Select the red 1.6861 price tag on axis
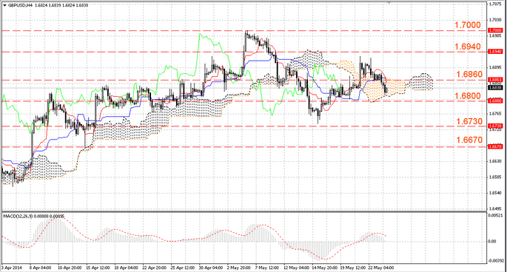507x272 pixels. (x=495, y=80)
